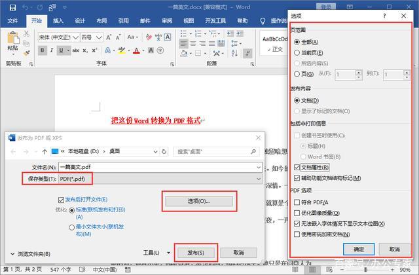Switch to the Review tab
The height and width of the screenshot is (275, 419).
[167, 20]
